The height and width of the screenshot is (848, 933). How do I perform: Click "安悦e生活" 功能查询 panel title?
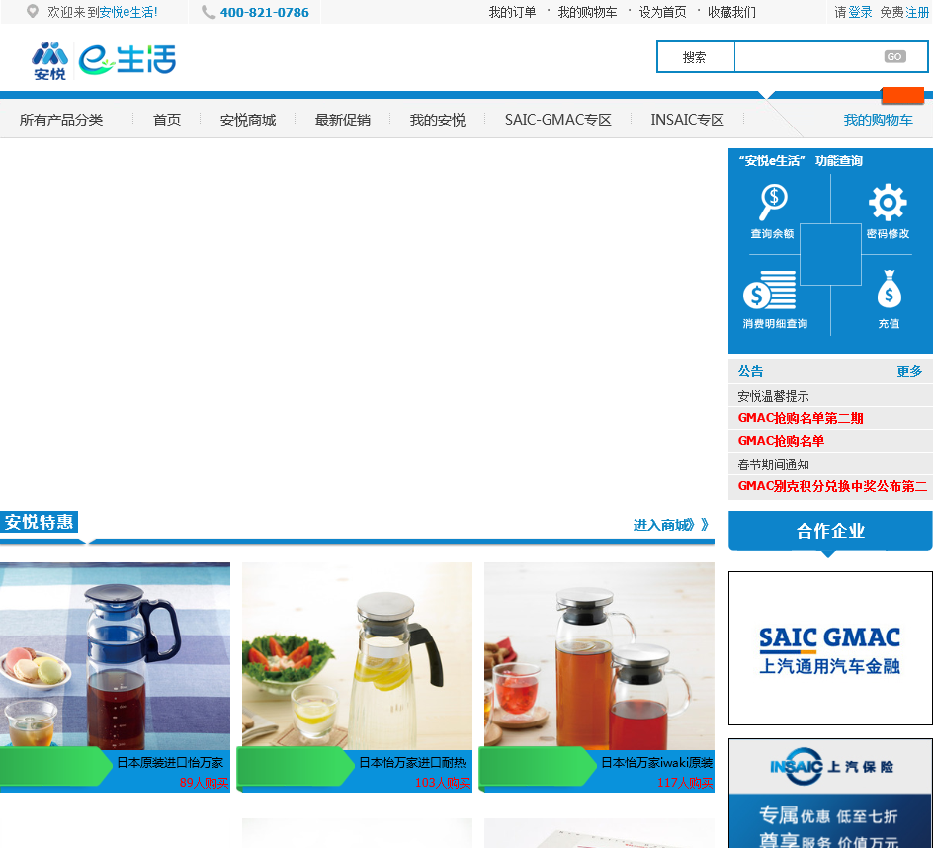click(x=801, y=161)
